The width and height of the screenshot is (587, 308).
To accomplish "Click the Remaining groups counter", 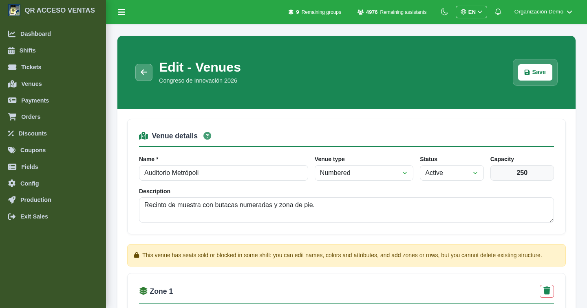I will 315,12.
